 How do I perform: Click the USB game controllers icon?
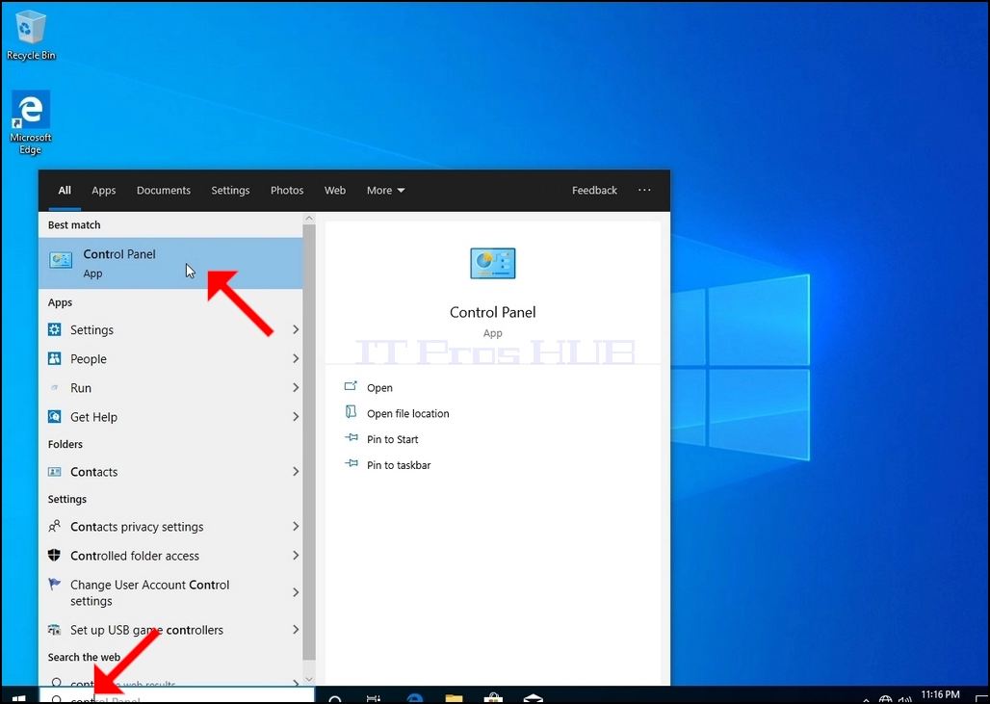pyautogui.click(x=55, y=630)
